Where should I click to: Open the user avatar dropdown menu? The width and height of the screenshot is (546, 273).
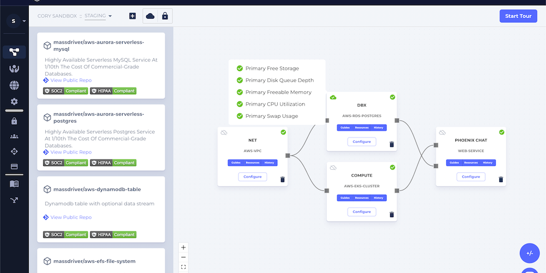16,21
